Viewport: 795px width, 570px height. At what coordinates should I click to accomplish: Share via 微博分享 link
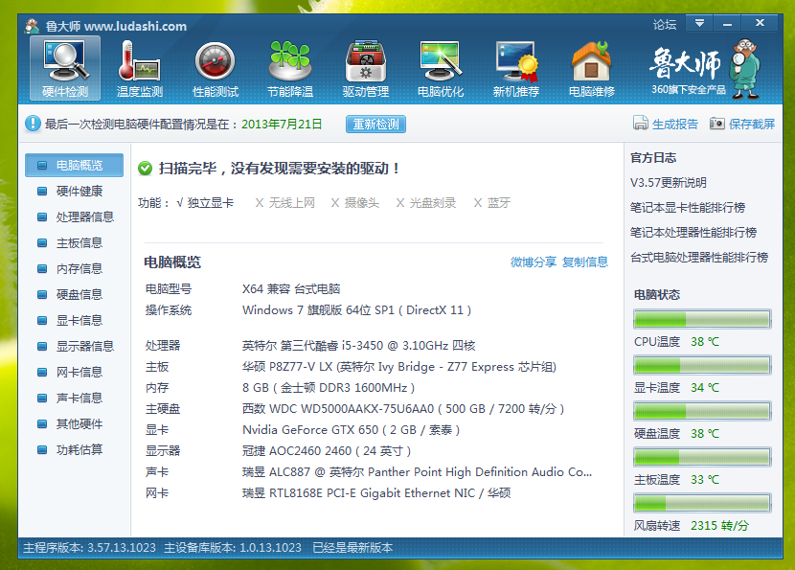click(x=534, y=262)
